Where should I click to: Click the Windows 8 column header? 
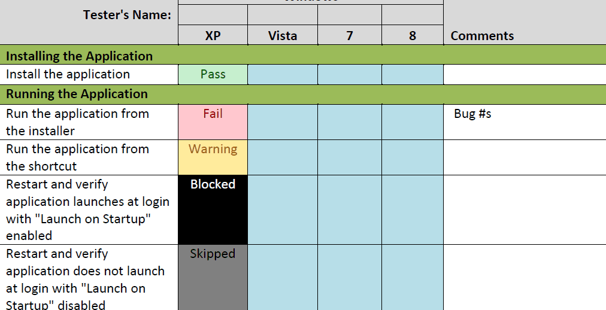coord(413,35)
